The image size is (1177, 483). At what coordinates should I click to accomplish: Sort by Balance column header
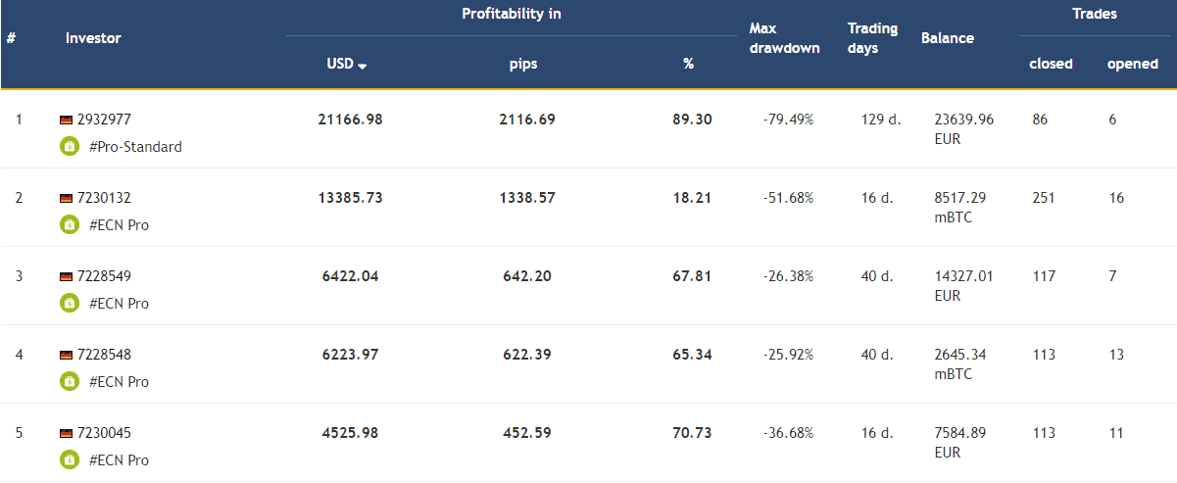[x=947, y=38]
